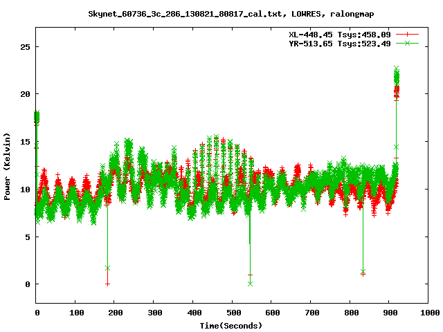Click y-axis tick label 5
This screenshot has width=443, height=332.
click(28, 237)
